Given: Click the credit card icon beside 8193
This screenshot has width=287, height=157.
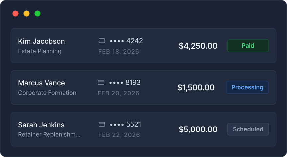Looking at the screenshot, I should 101,82.
